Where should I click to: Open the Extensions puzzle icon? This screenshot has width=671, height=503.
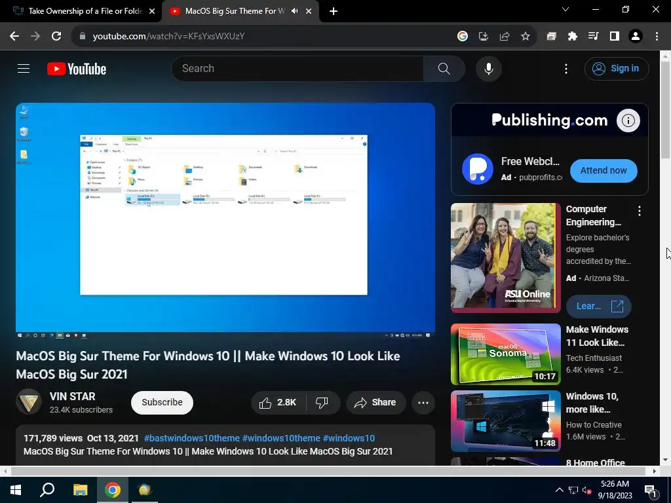pyautogui.click(x=572, y=37)
